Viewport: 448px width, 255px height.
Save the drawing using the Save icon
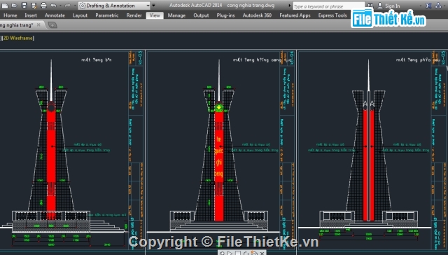pyautogui.click(x=24, y=6)
